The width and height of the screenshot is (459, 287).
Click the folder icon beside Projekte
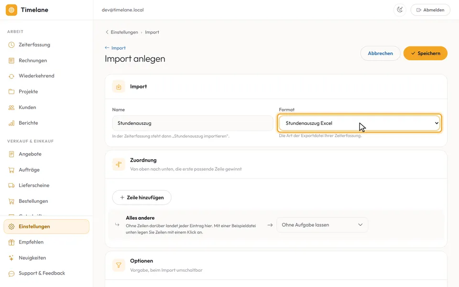pos(11,92)
